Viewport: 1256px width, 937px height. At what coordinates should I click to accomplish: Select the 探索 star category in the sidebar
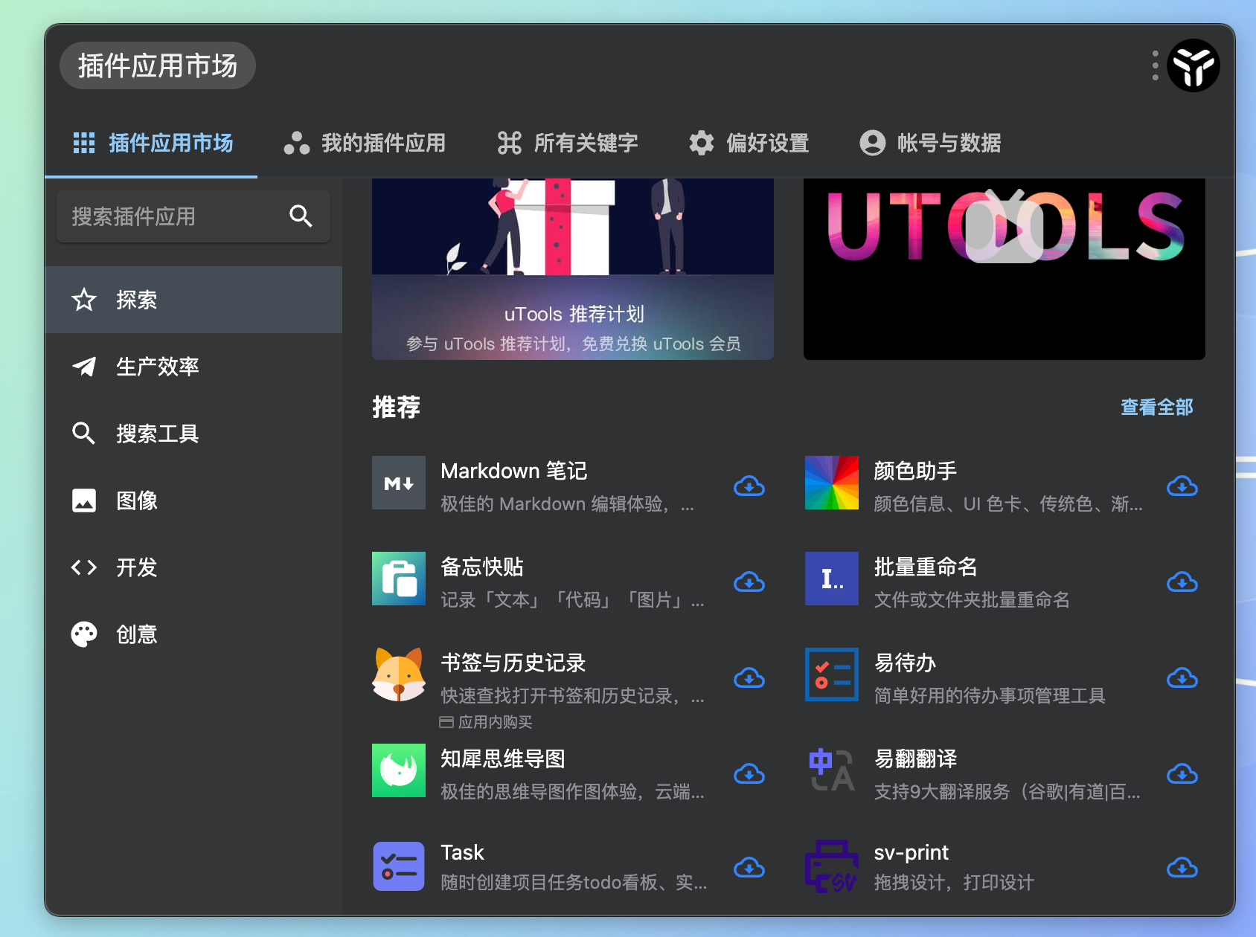pyautogui.click(x=137, y=300)
